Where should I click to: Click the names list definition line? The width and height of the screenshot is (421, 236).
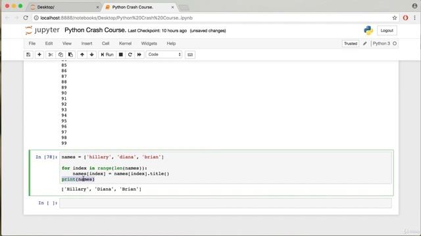click(112, 157)
